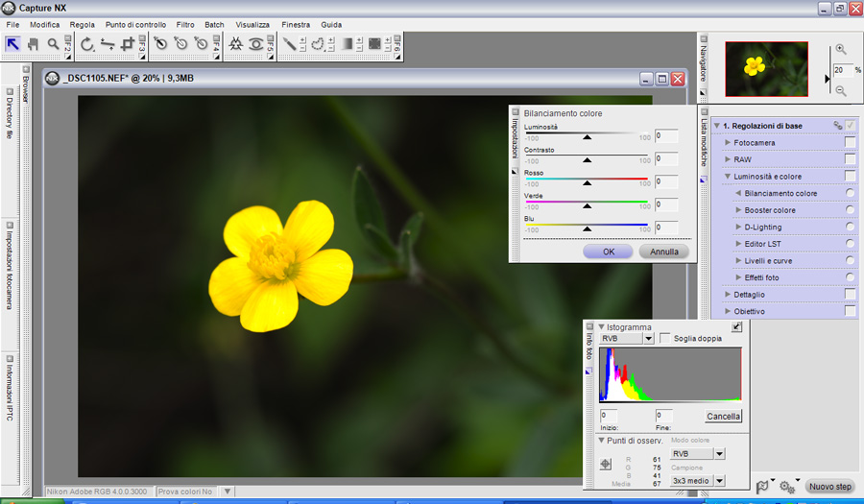
Task: Open the Batch menu
Action: point(214,25)
